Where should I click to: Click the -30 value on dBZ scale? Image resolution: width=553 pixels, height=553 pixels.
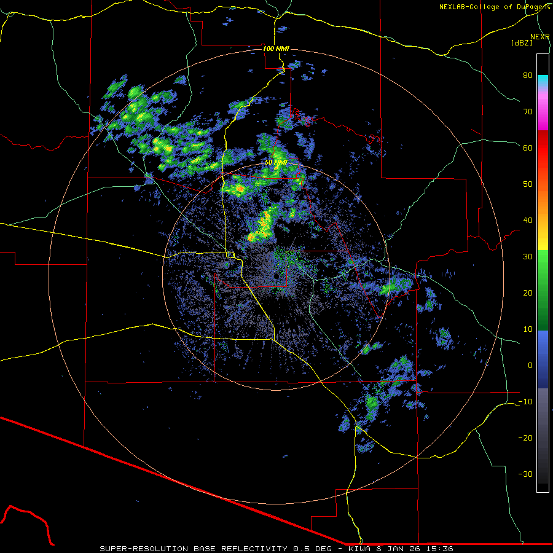tap(525, 474)
